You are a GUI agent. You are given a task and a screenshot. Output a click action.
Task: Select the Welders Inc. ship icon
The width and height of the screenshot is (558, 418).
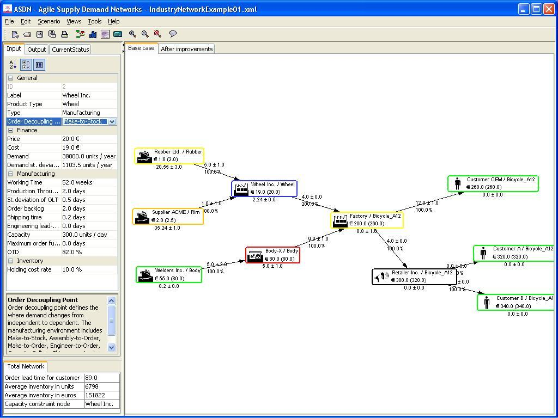pos(145,275)
